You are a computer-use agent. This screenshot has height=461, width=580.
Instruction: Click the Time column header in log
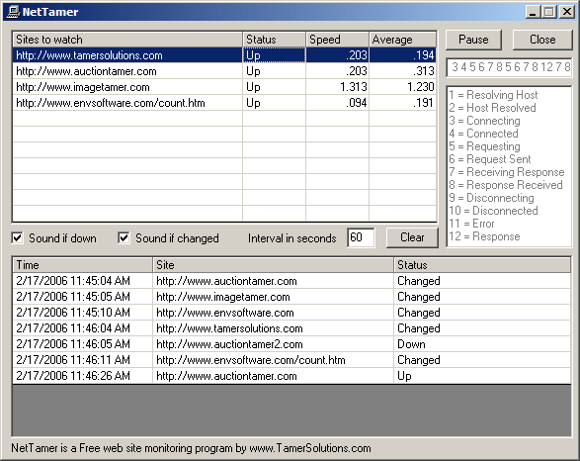83,265
